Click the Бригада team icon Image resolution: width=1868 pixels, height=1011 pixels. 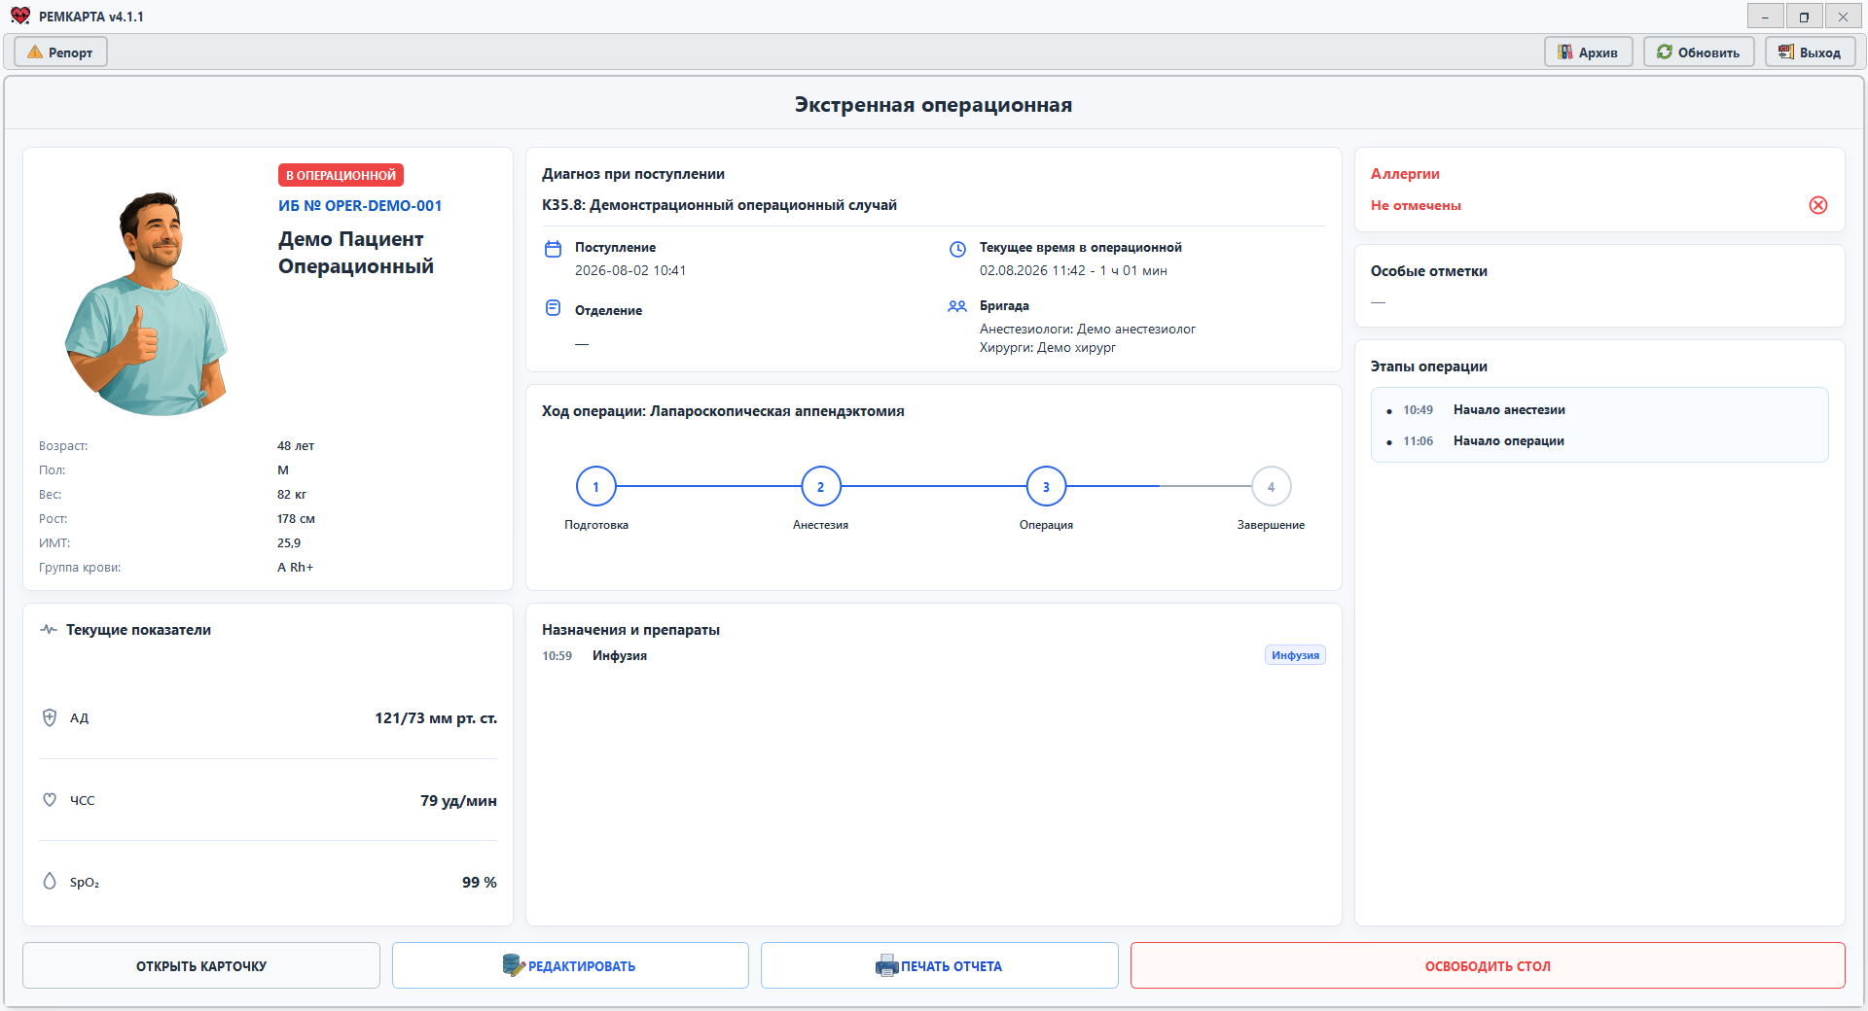tap(957, 306)
